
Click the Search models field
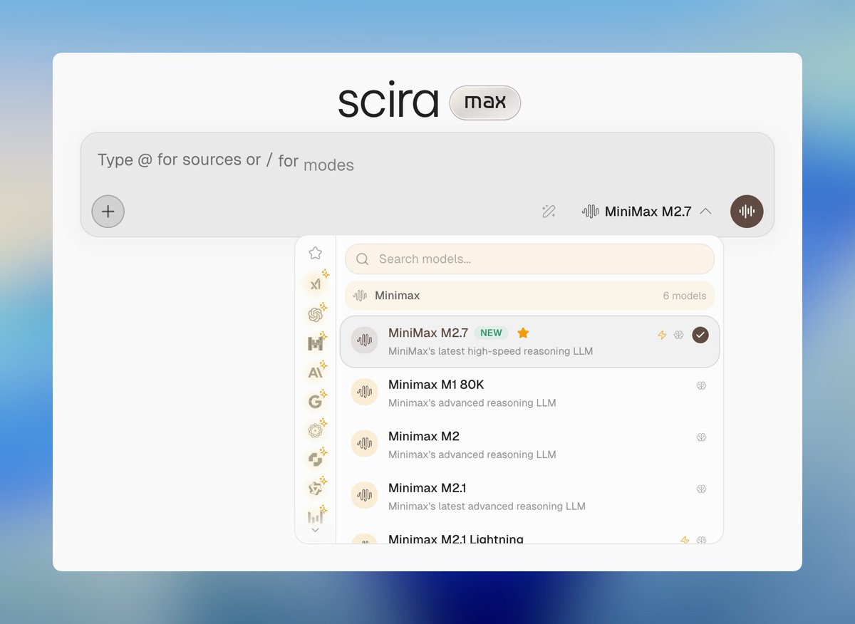click(529, 259)
